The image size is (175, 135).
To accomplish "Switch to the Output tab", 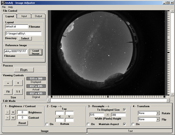I will coord(38,16).
